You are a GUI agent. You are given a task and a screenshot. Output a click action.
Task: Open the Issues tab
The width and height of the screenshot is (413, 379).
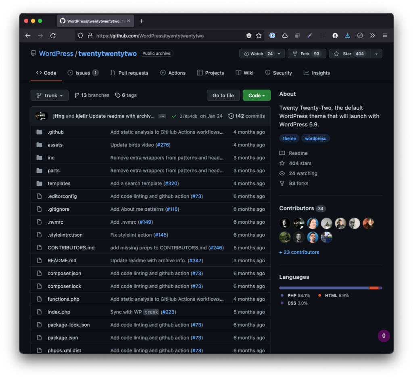(x=83, y=73)
